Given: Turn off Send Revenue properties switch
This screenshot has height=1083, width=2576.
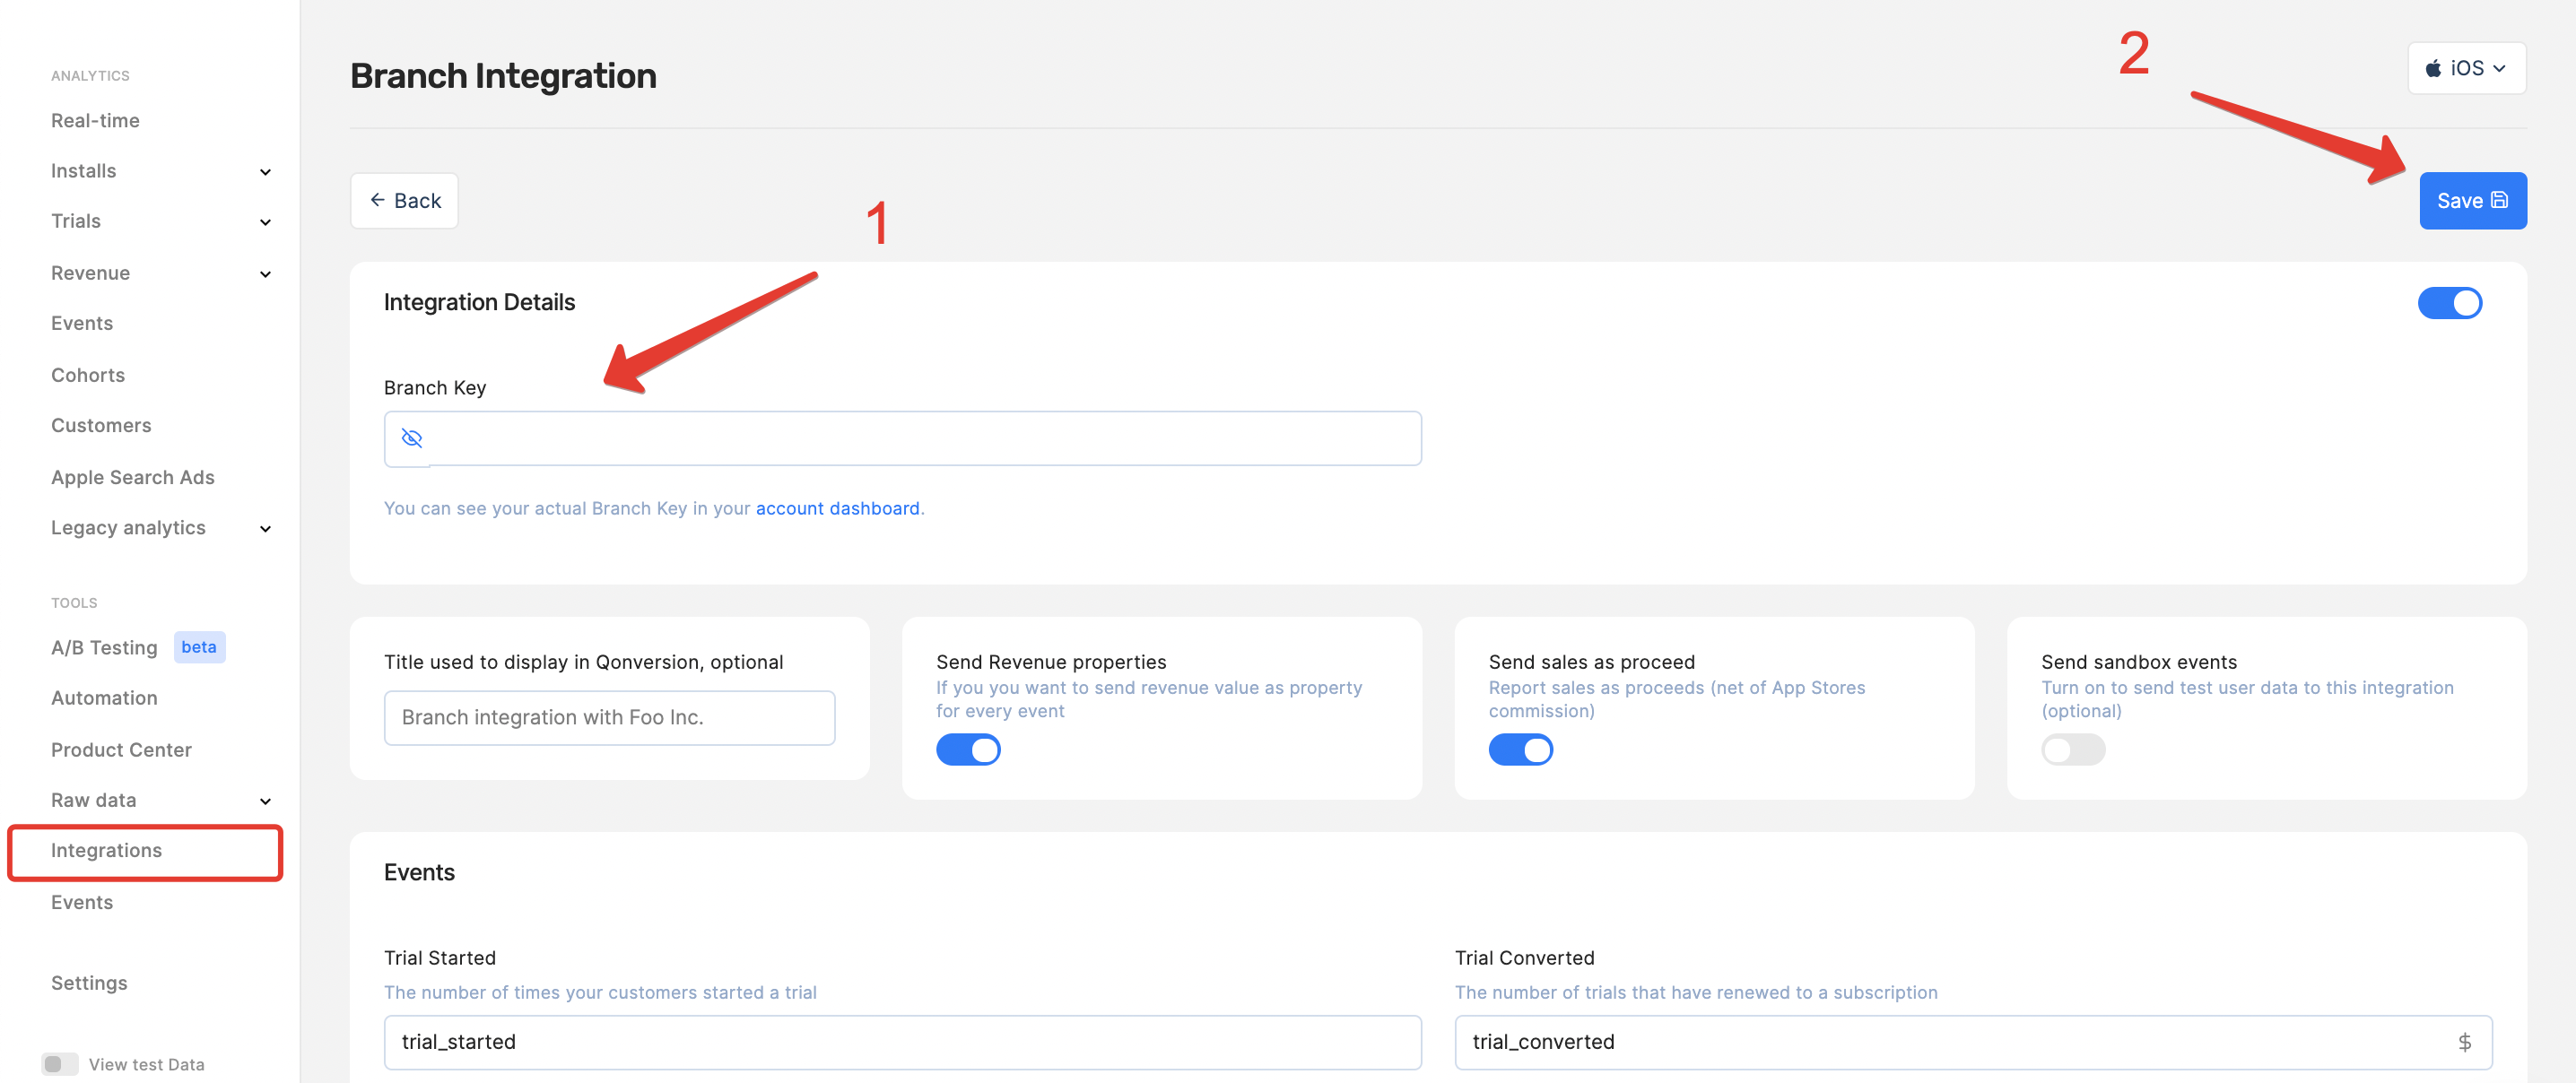Looking at the screenshot, I should tap(967, 749).
